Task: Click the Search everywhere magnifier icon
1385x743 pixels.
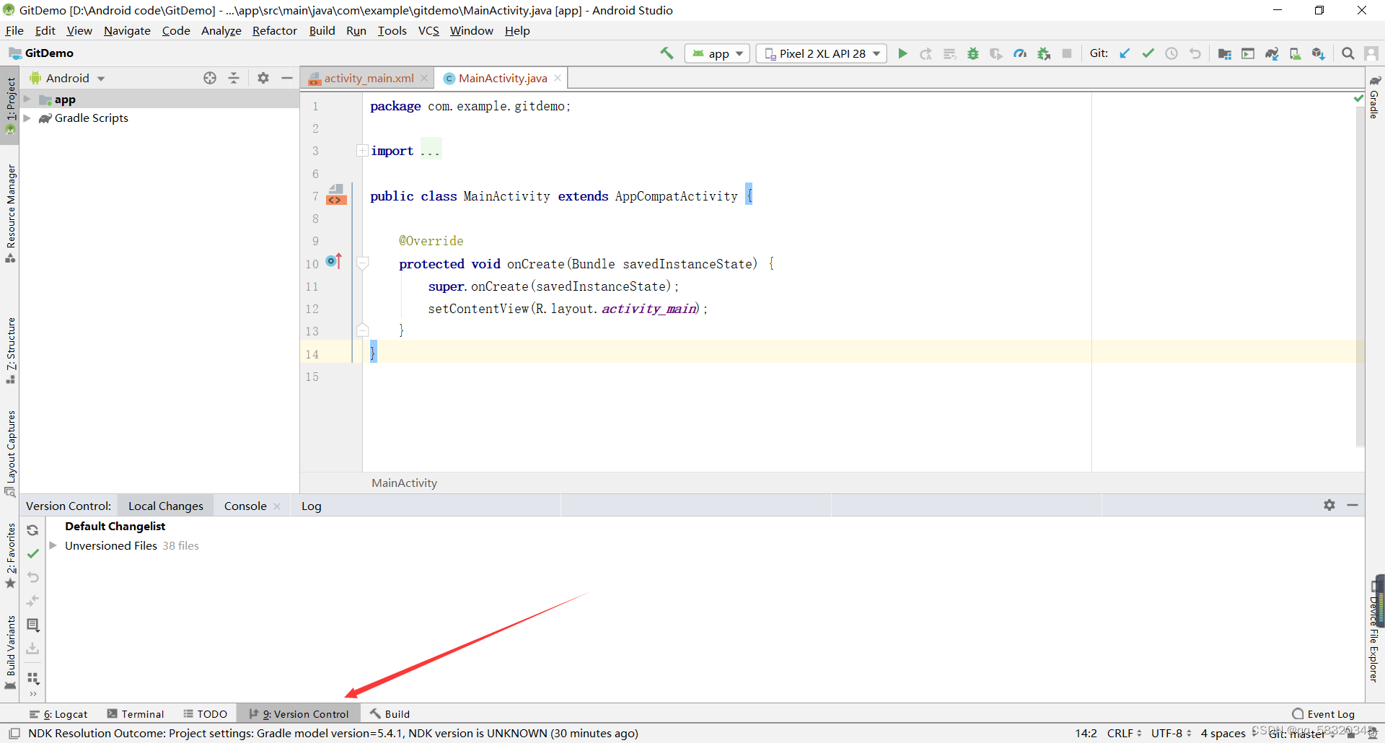Action: 1347,53
